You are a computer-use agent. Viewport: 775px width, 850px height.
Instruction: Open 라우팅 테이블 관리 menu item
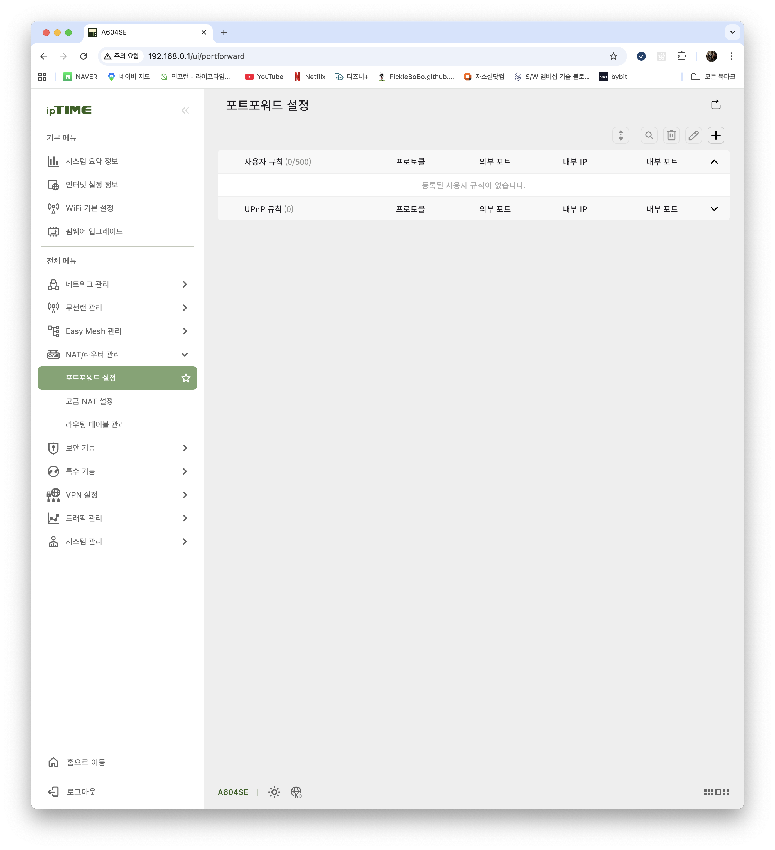tap(95, 424)
